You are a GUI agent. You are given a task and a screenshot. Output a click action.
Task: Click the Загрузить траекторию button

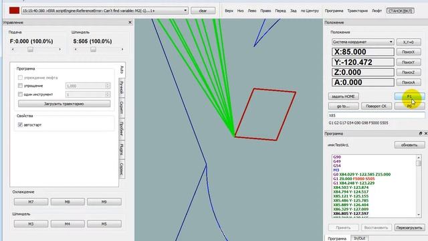64,104
